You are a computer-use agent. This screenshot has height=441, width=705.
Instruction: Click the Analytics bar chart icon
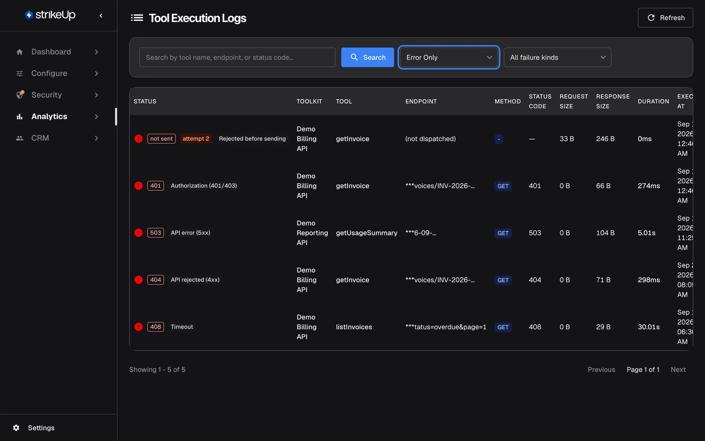coord(20,116)
